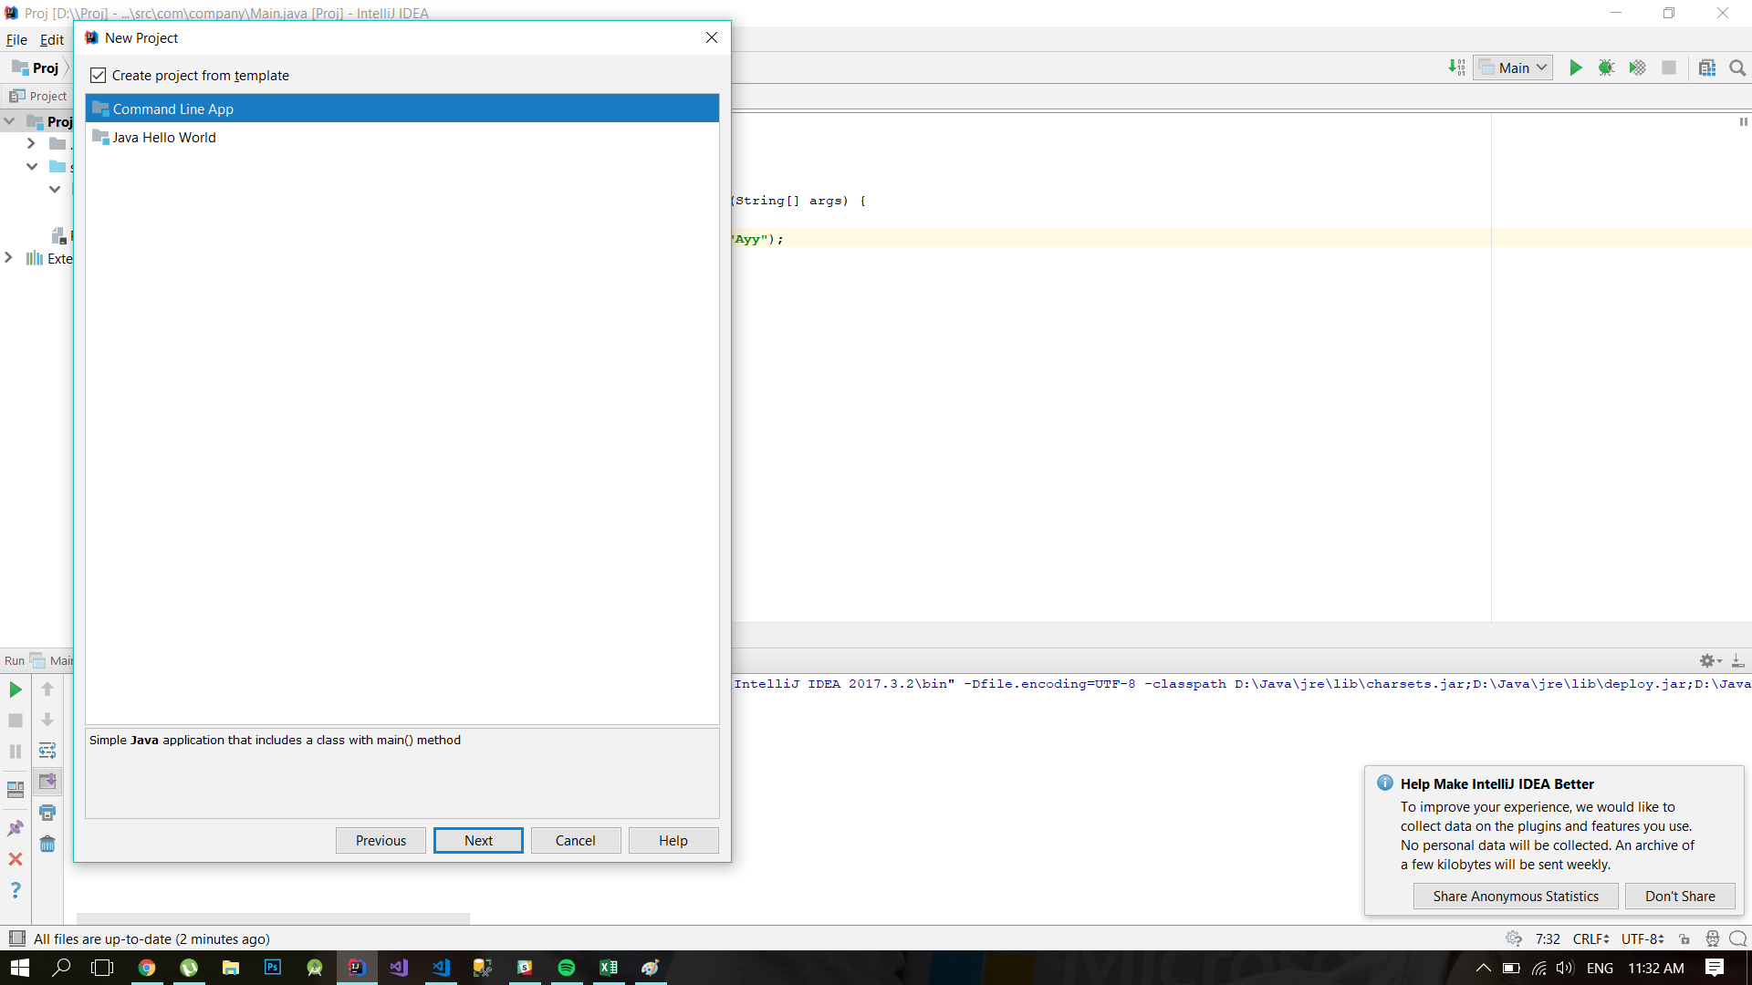
Task: Switch to Project tool window tab
Action: 37,96
